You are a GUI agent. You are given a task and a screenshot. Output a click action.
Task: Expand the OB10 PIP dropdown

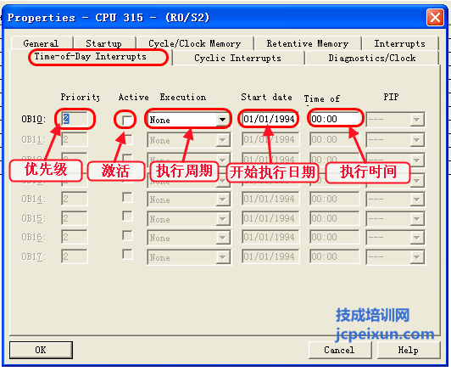click(x=416, y=120)
